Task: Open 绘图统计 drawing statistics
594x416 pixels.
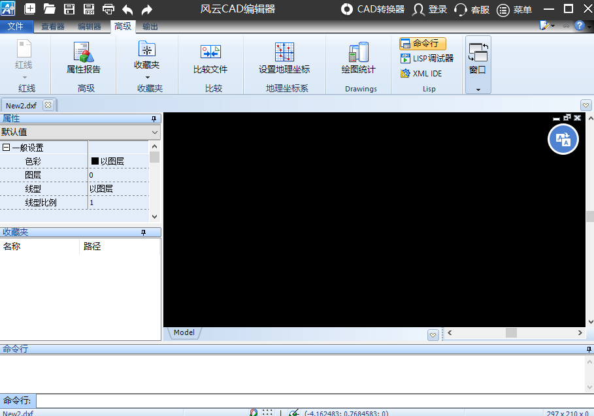Action: point(358,58)
